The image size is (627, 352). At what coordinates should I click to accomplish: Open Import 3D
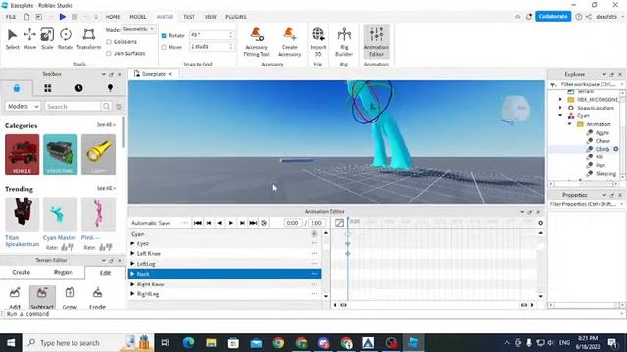coord(318,42)
